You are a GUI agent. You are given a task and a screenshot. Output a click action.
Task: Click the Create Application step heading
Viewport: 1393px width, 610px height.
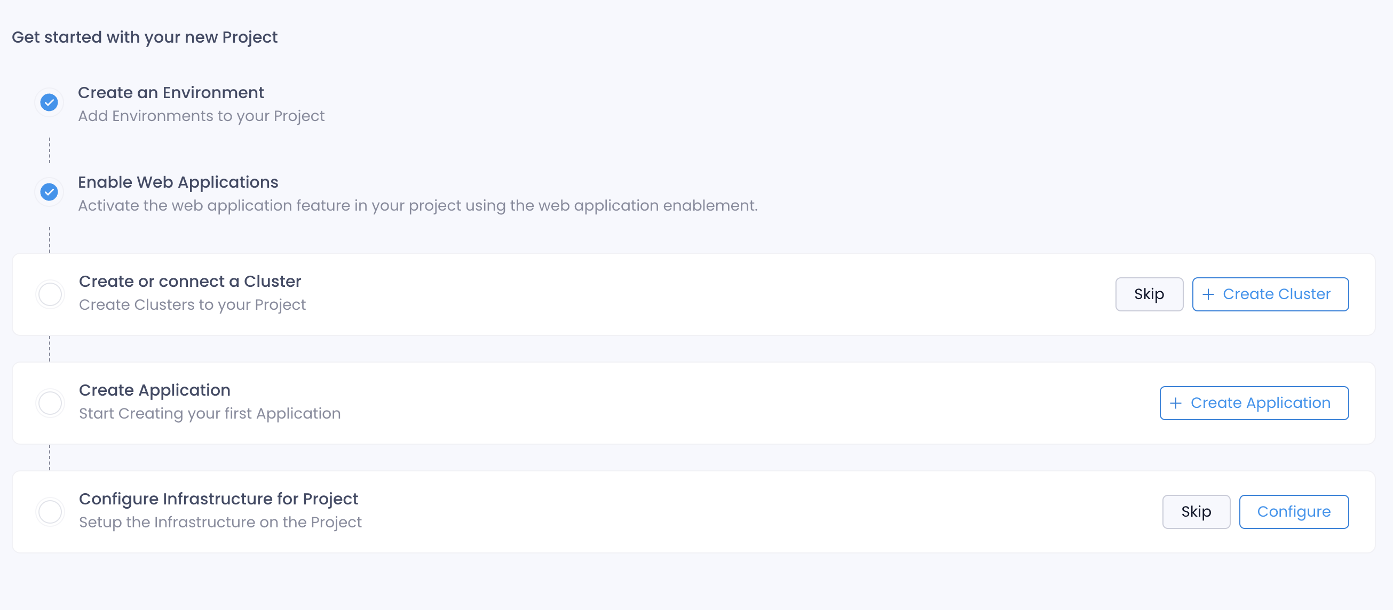(155, 391)
